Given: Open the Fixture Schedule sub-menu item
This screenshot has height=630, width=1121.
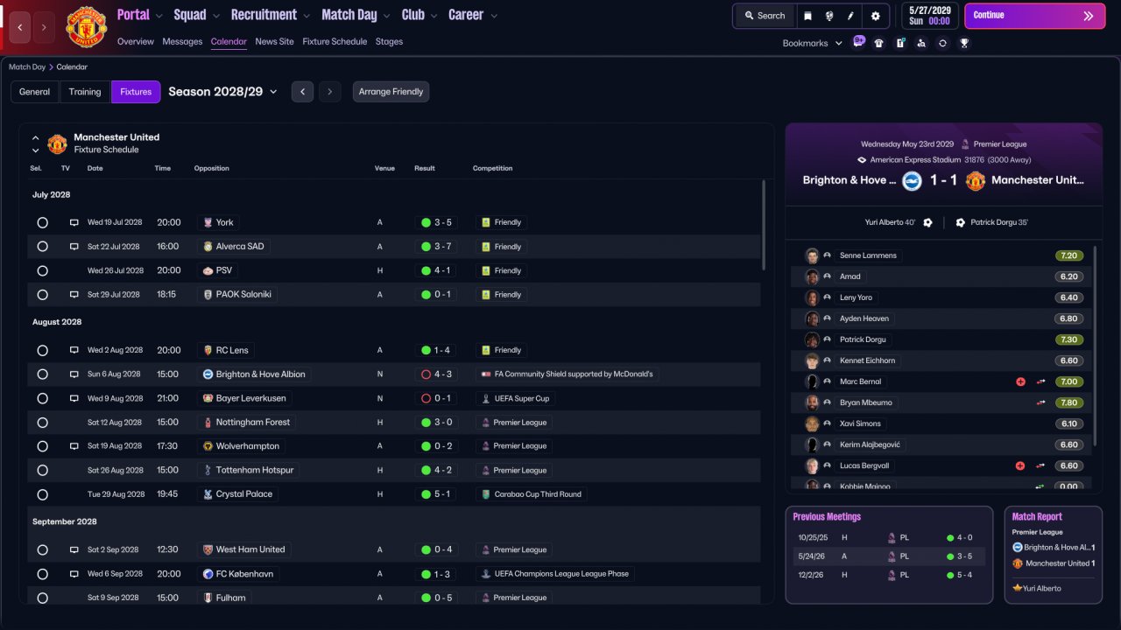Looking at the screenshot, I should [x=335, y=41].
